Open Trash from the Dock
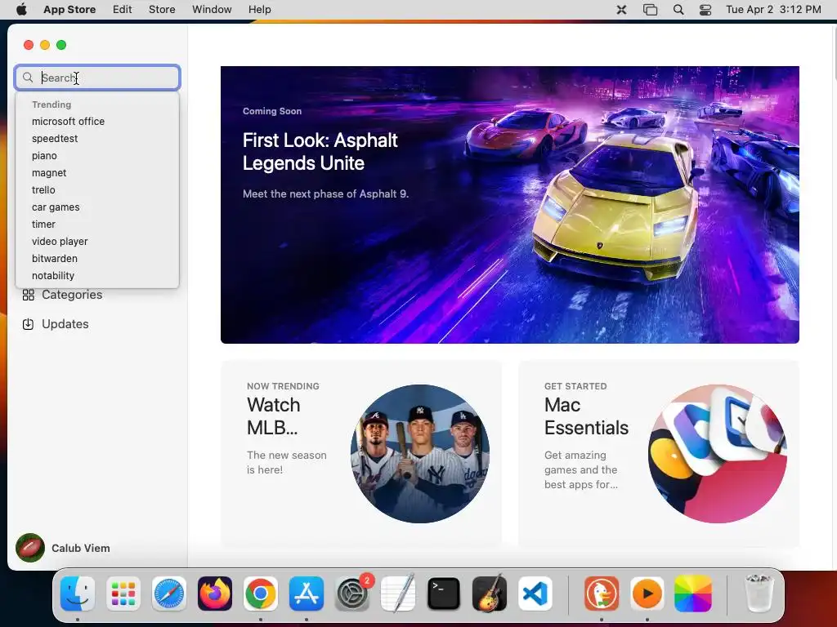837x627 pixels. (x=759, y=594)
